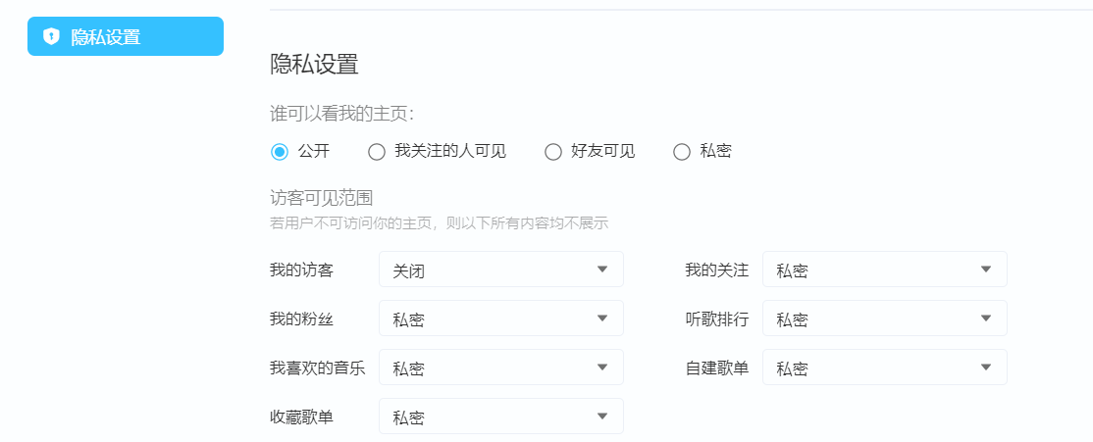Click the 我喜欢的音乐 label
This screenshot has width=1093, height=442.
[317, 368]
